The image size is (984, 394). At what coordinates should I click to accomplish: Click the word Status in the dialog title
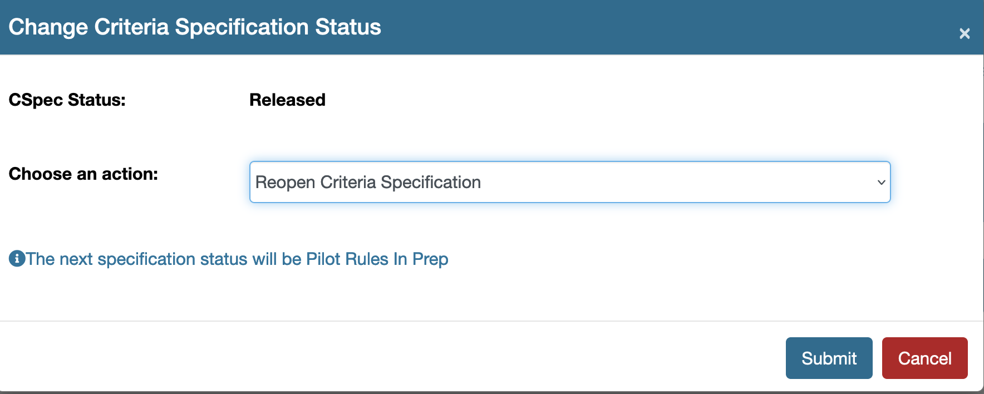(348, 27)
